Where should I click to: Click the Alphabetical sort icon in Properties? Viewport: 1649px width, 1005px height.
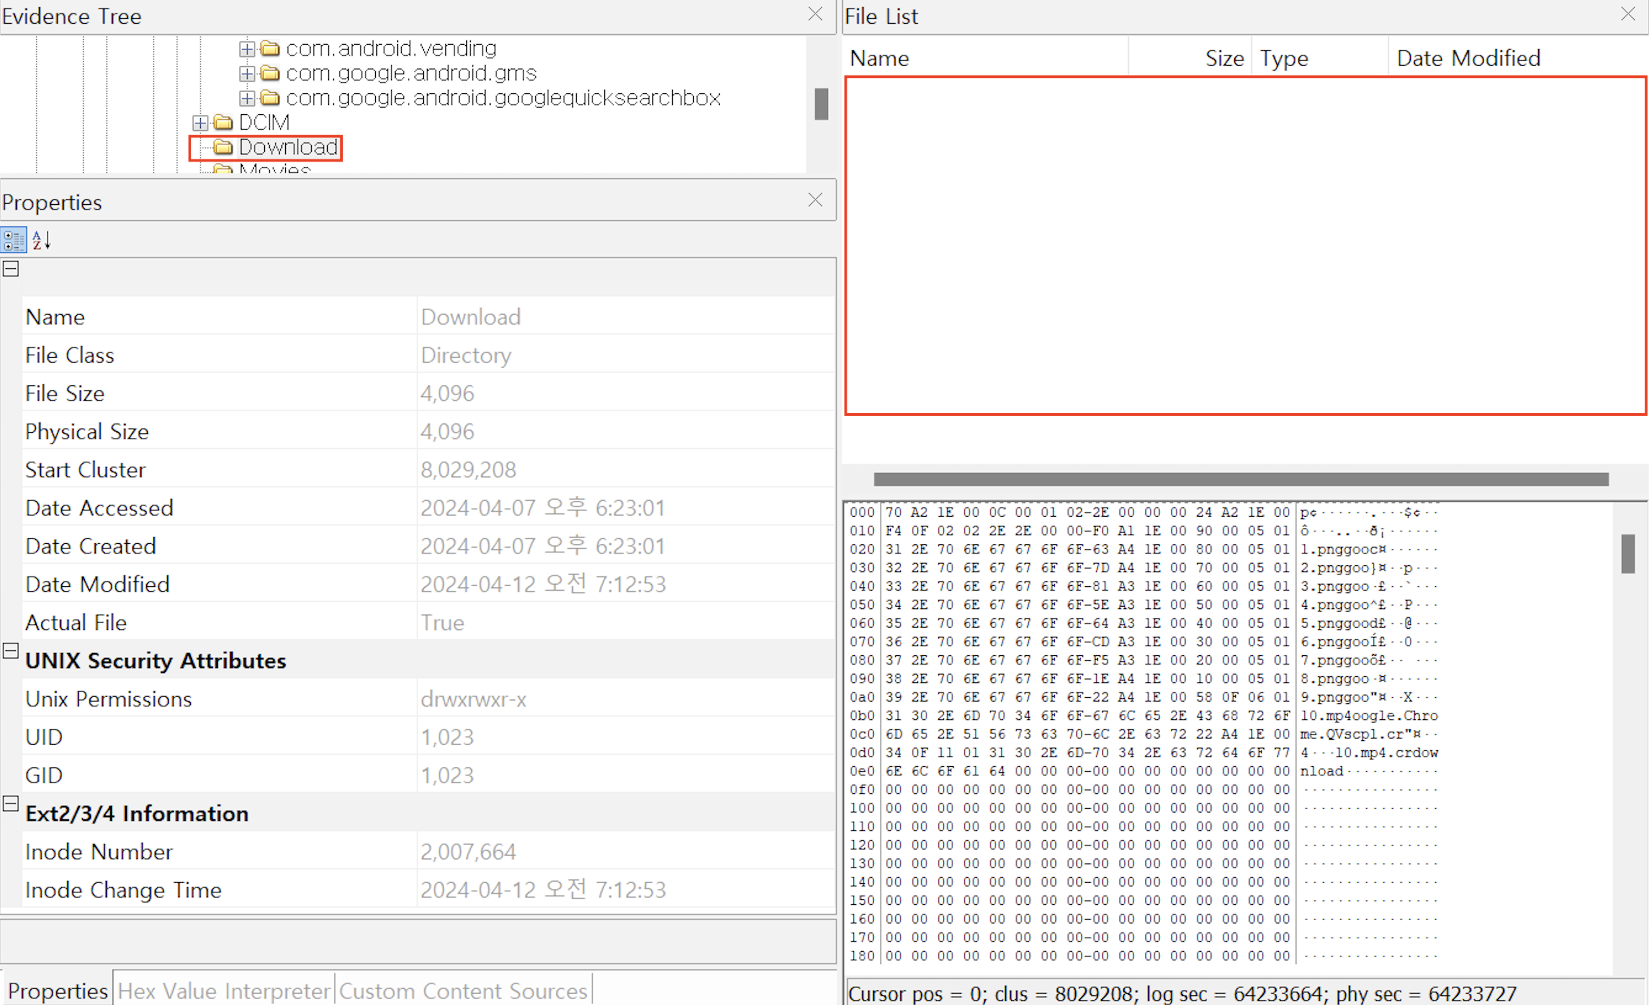pyautogui.click(x=41, y=240)
